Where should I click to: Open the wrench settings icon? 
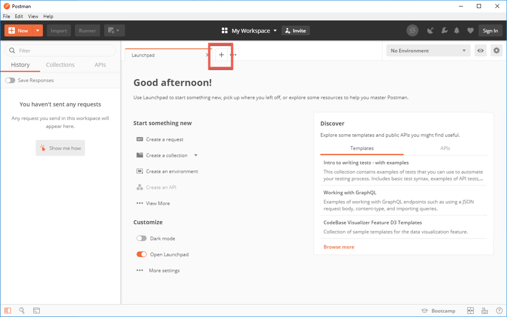(444, 31)
